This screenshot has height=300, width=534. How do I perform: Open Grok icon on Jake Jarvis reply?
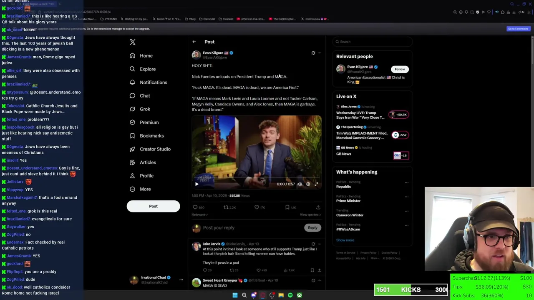(x=313, y=244)
